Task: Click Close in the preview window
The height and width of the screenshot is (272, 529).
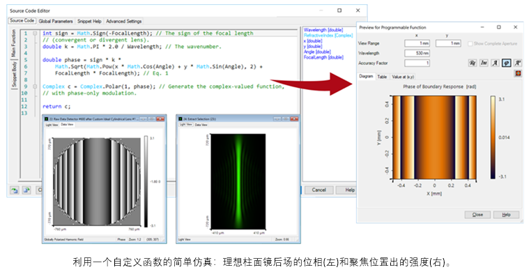Action: point(477,215)
